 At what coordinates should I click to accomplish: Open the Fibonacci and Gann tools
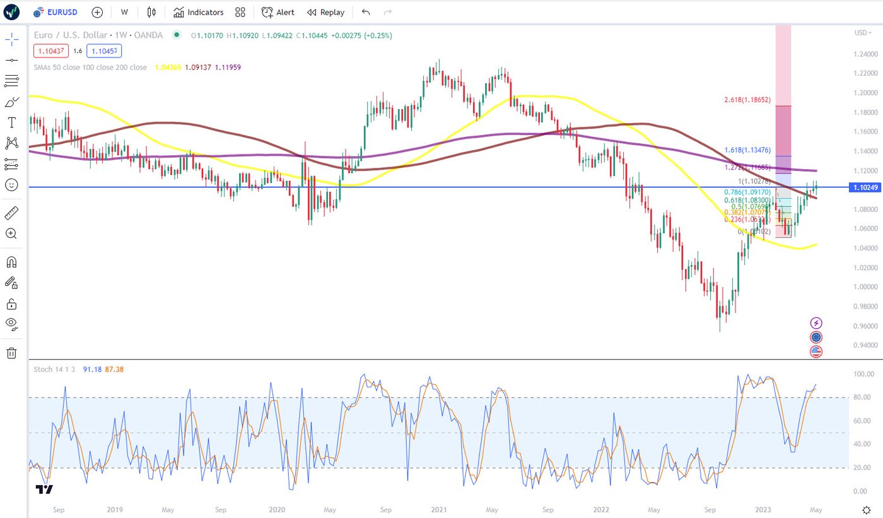tap(11, 81)
